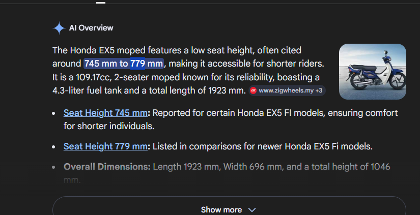This screenshot has height=215, width=420.
Task: Expand the overview using the Show more chevron
Action: (252, 210)
